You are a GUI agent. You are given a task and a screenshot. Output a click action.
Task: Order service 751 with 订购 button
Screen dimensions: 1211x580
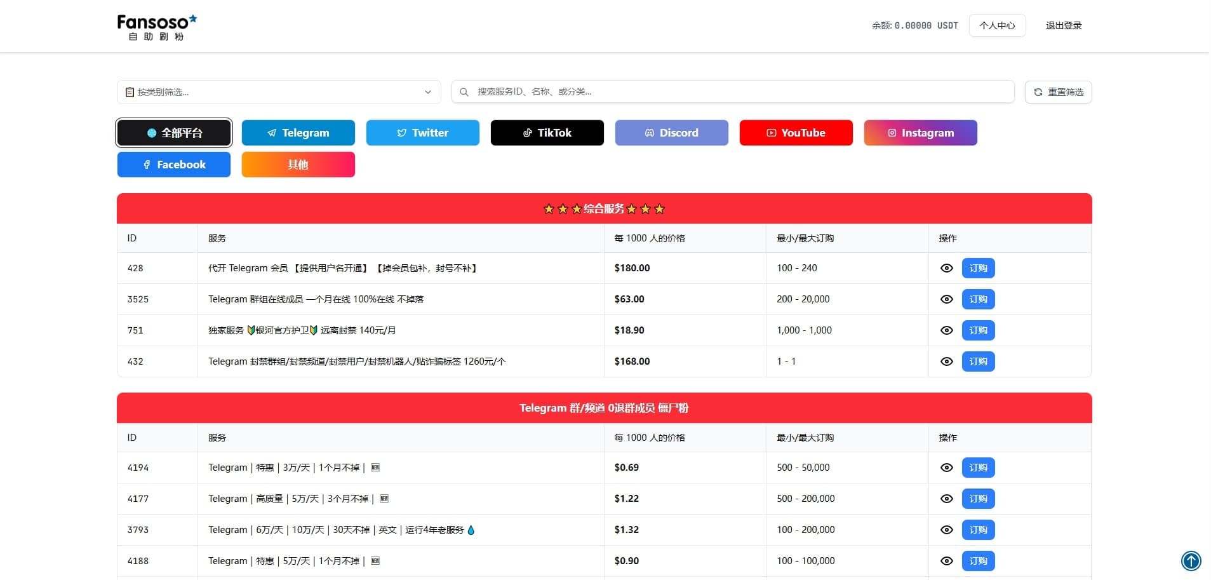click(978, 330)
